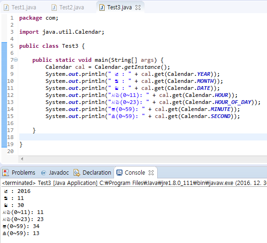This screenshot has width=267, height=243.
Task: Click the Console monitor icon
Action: [119, 173]
